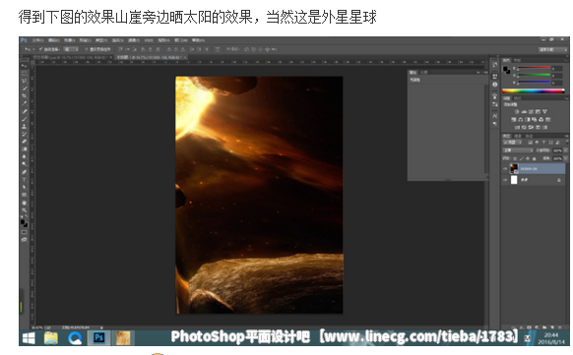The image size is (573, 355).
Task: Click the top layer thumbnail
Action: (x=514, y=168)
